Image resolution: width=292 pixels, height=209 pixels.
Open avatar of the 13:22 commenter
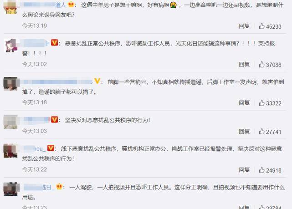pyautogui.click(x=10, y=151)
